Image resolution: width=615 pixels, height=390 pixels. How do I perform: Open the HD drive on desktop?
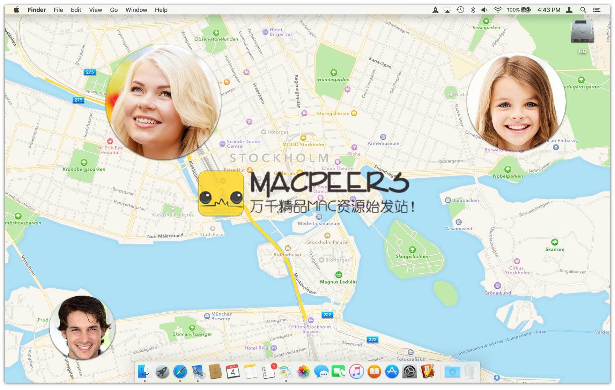583,36
